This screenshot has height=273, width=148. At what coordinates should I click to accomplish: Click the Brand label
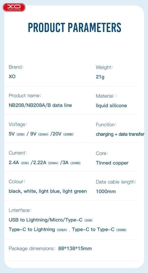click(x=16, y=67)
